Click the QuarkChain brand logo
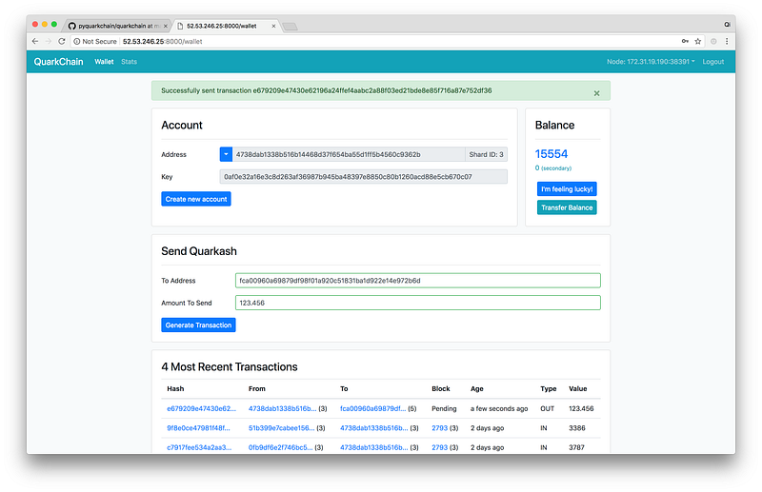This screenshot has height=492, width=762. click(x=58, y=62)
